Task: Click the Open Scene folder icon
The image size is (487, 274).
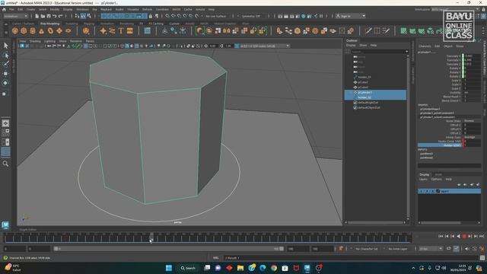Action: coord(43,16)
